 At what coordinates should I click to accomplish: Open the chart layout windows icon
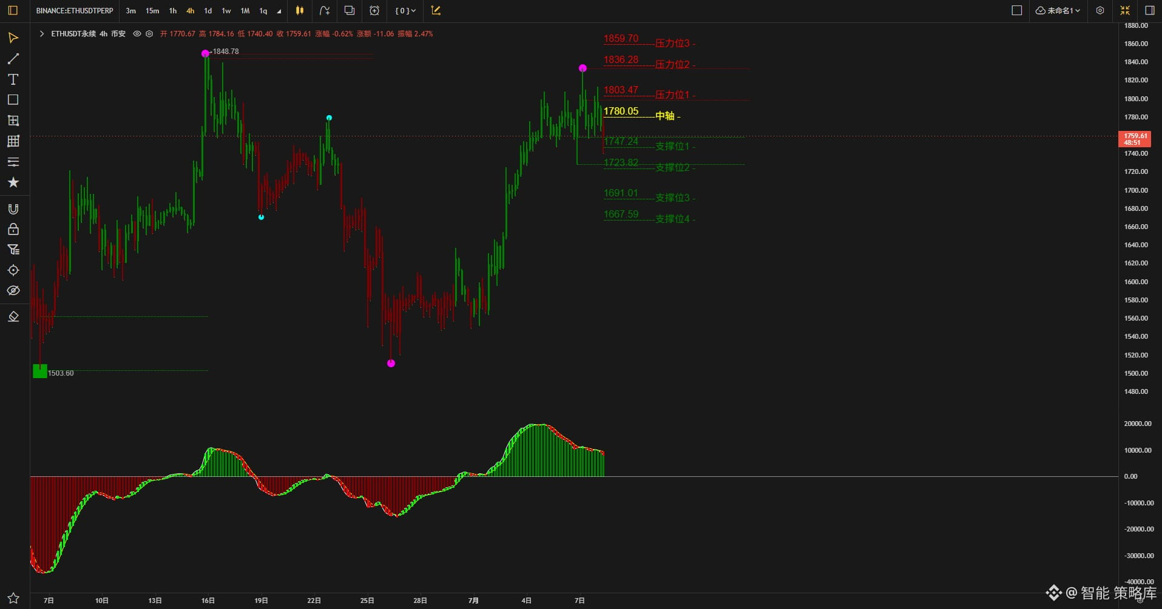click(350, 10)
